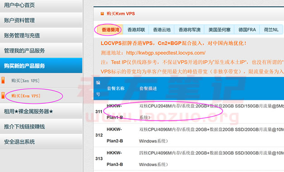This screenshot has width=284, height=172.
Task: Click 安全退出系统 to log out
Action: click(41, 142)
